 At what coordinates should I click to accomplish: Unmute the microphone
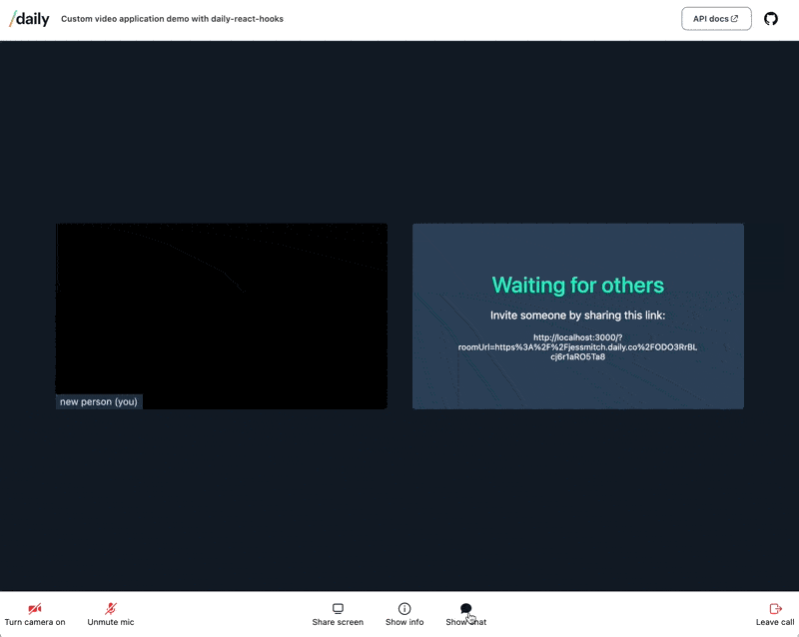tap(111, 615)
